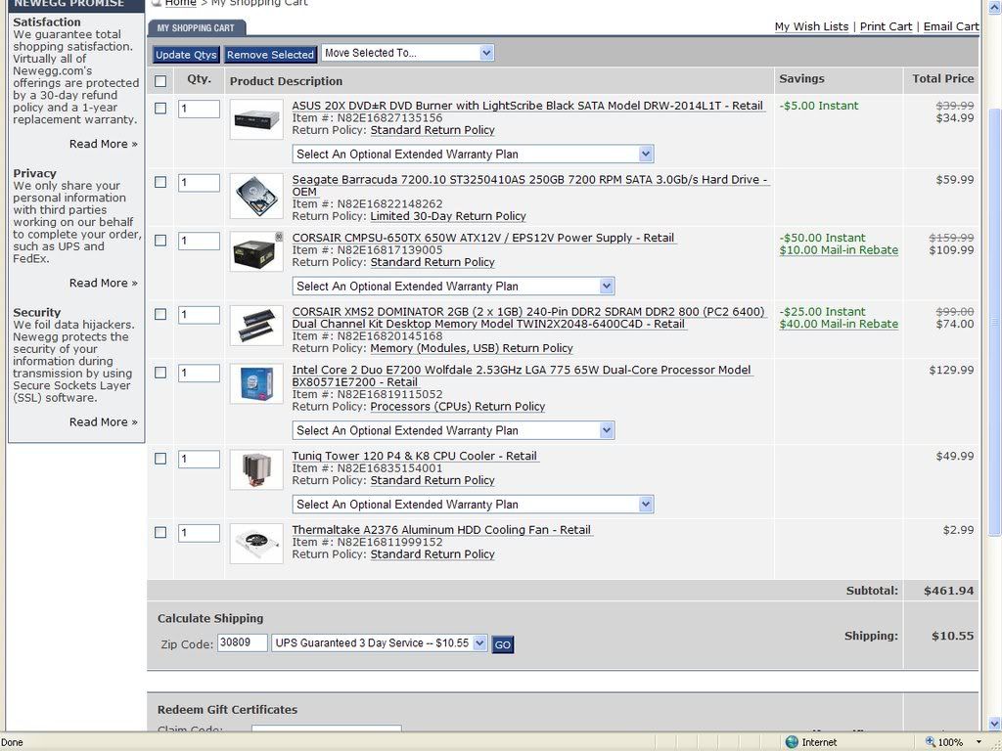Image resolution: width=1002 pixels, height=751 pixels.
Task: Click the Seagate hard drive quantity field
Action: point(199,183)
